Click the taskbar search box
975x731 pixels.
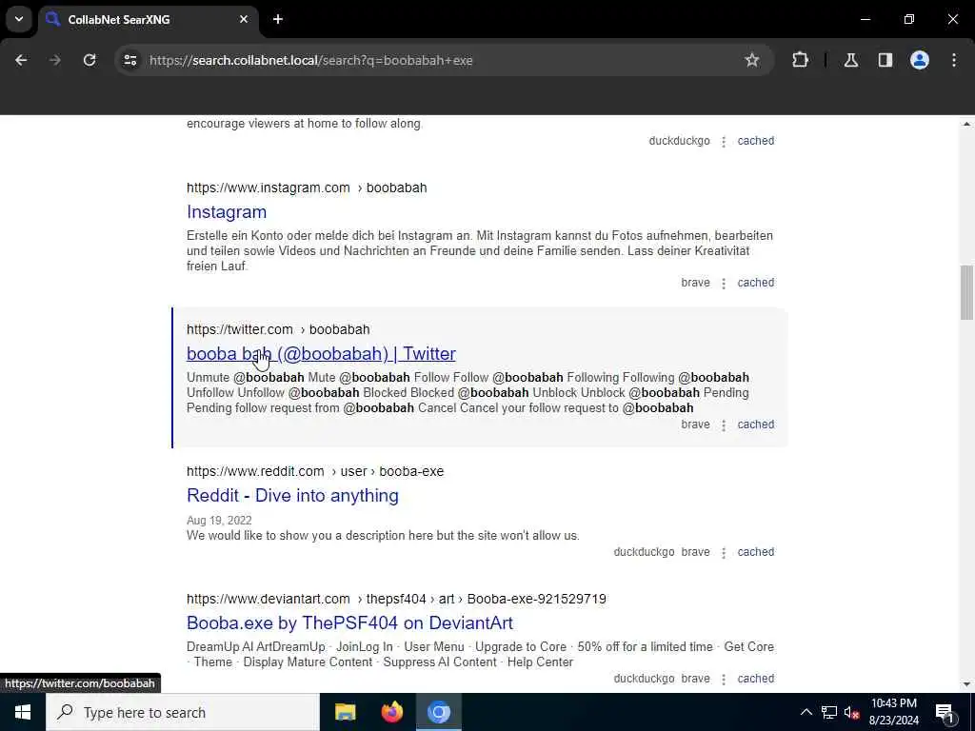click(182, 712)
